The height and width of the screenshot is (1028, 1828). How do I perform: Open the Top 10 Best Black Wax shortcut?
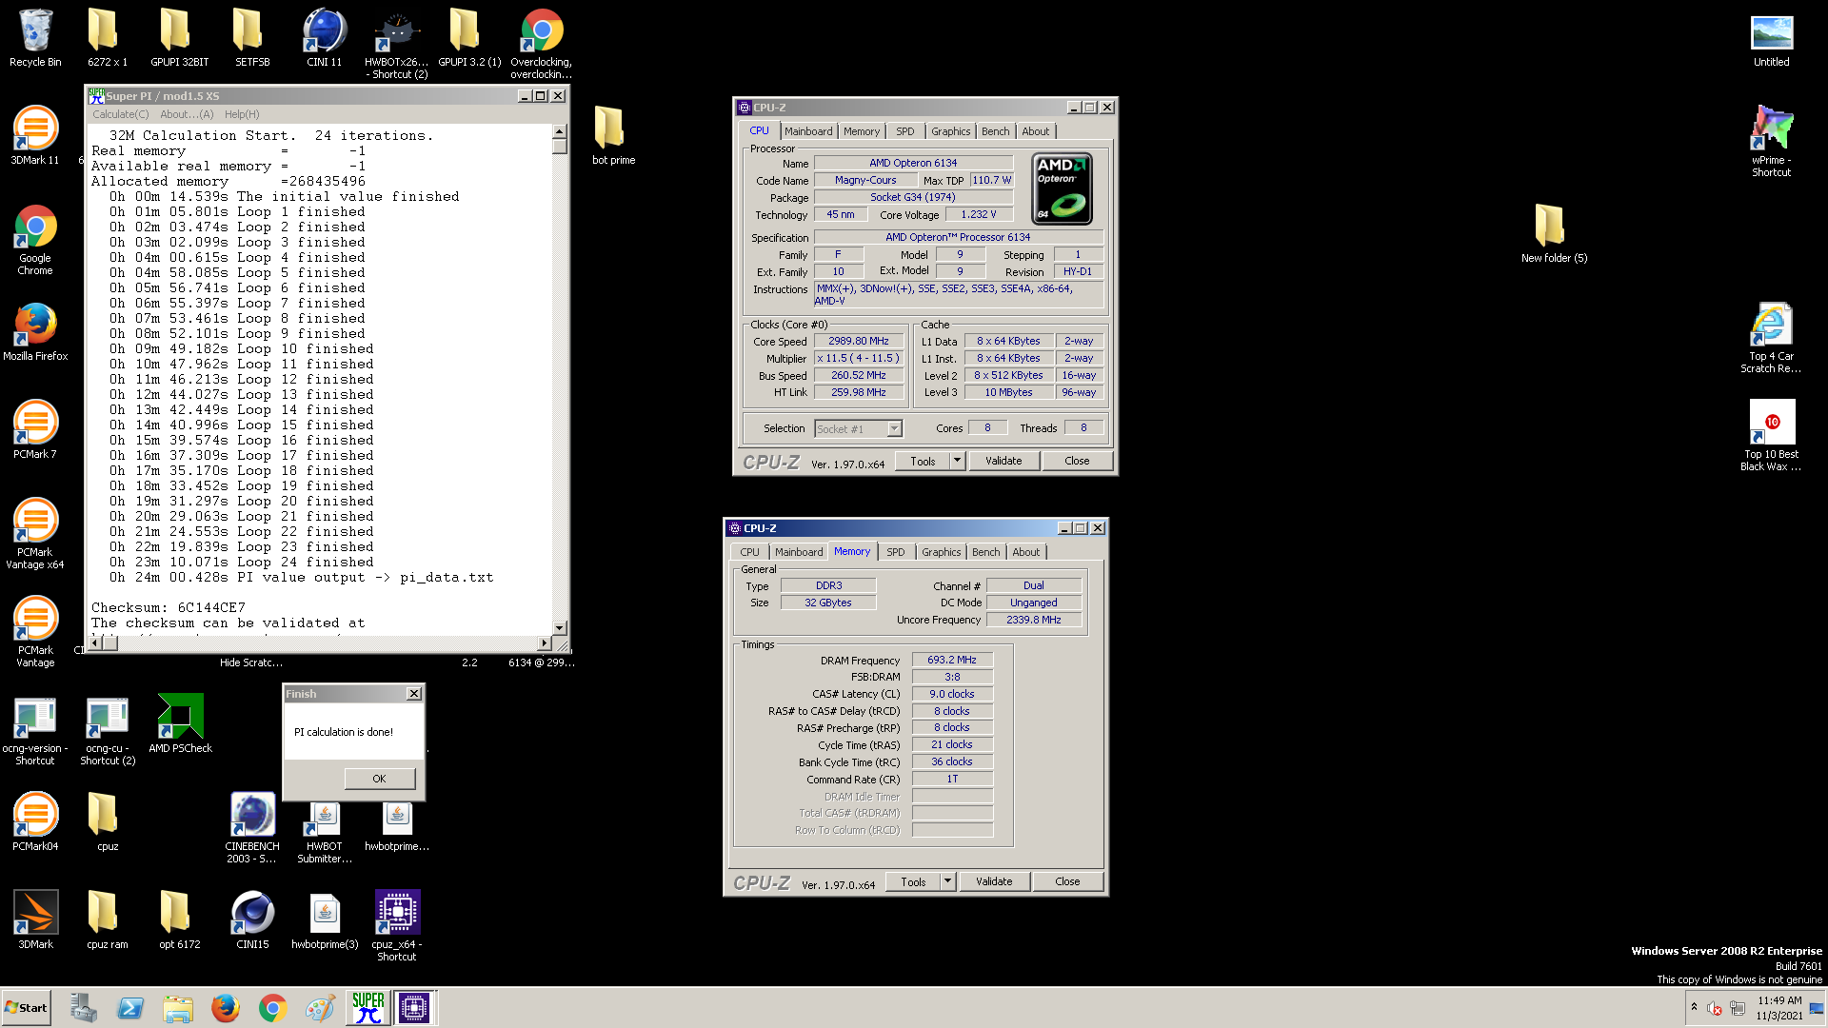1771,436
